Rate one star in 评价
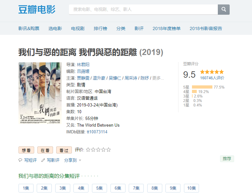This screenshot has height=196, width=252. point(88,150)
